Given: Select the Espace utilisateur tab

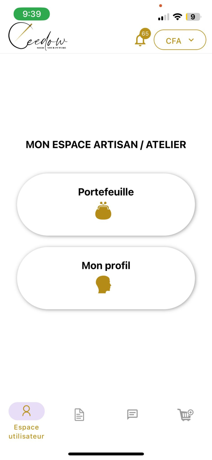Looking at the screenshot, I should pos(26,423).
